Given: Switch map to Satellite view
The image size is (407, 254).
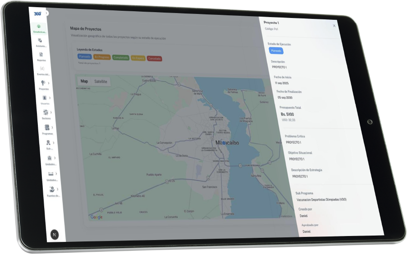Looking at the screenshot, I should tap(101, 81).
